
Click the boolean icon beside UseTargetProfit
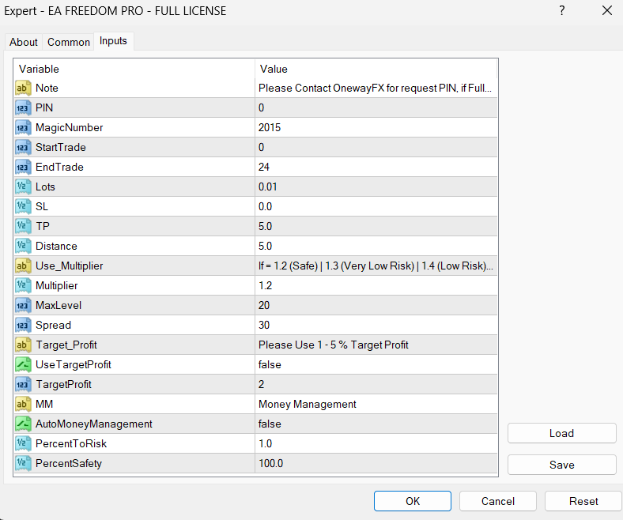pos(23,364)
